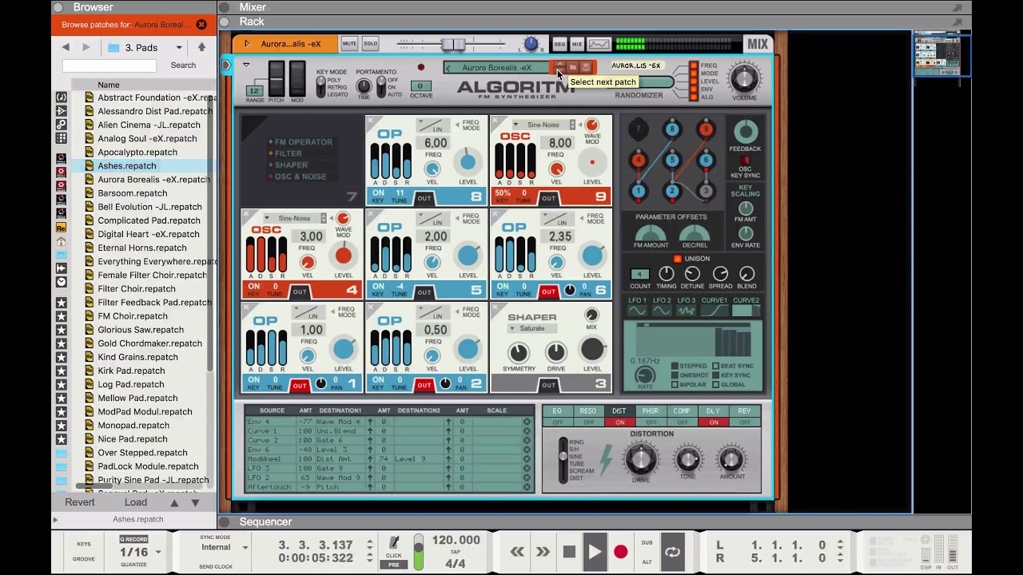Toggle the Portamento Off/On/Auto switch
The height and width of the screenshot is (575, 1023).
pyautogui.click(x=381, y=86)
